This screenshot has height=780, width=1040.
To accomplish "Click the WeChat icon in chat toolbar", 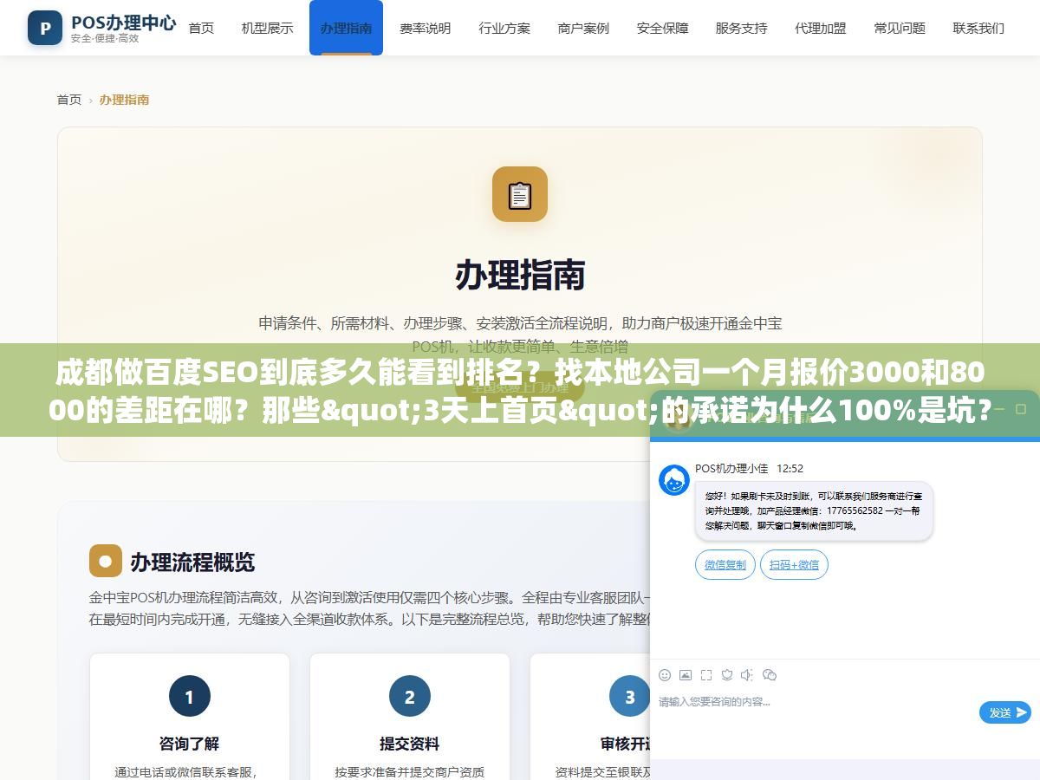I will 770,674.
